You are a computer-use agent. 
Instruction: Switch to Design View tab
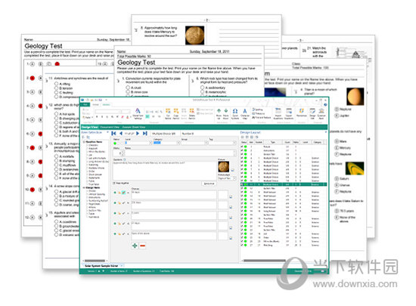point(90,127)
